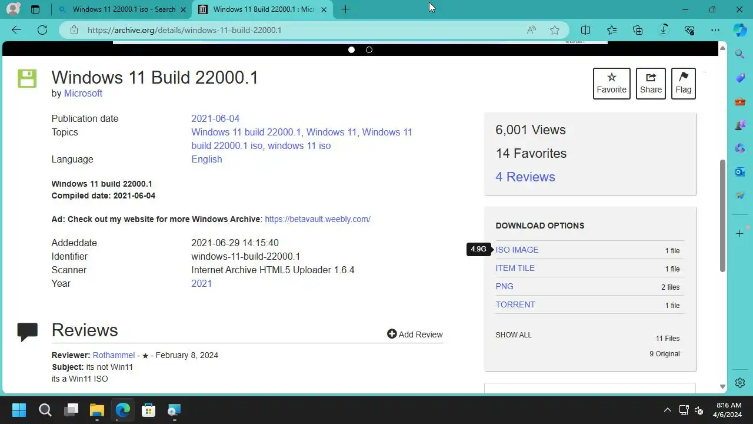The width and height of the screenshot is (753, 424).
Task: Click scrollbar down arrow
Action: [x=722, y=387]
